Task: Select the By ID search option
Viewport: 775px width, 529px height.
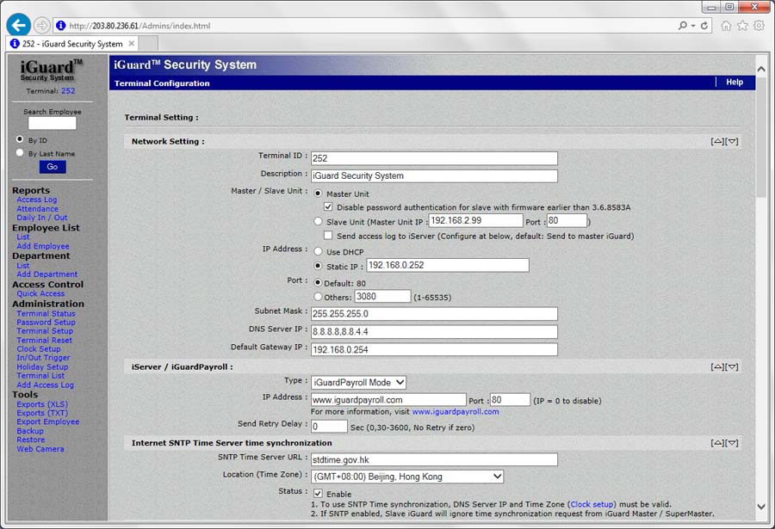Action: [20, 140]
